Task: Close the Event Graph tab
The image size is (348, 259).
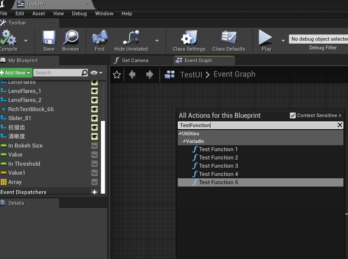Action: (x=229, y=61)
